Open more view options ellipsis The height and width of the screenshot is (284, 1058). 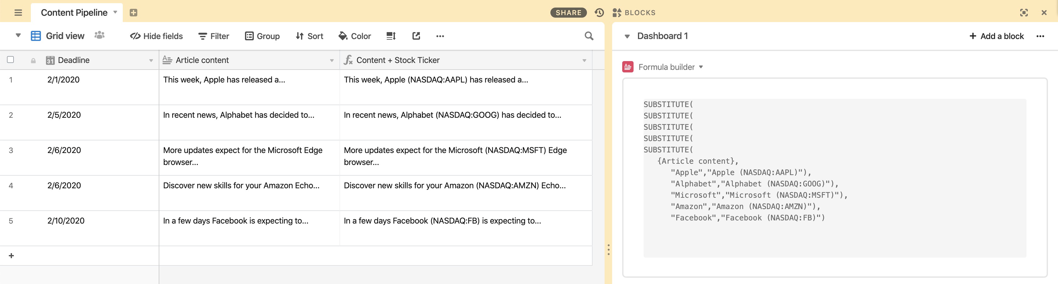(x=440, y=36)
